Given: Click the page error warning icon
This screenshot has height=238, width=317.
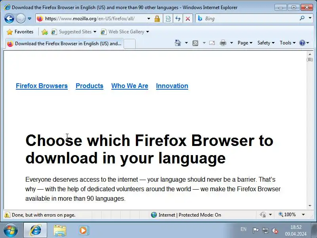Looking at the screenshot, I should [x=7, y=215].
